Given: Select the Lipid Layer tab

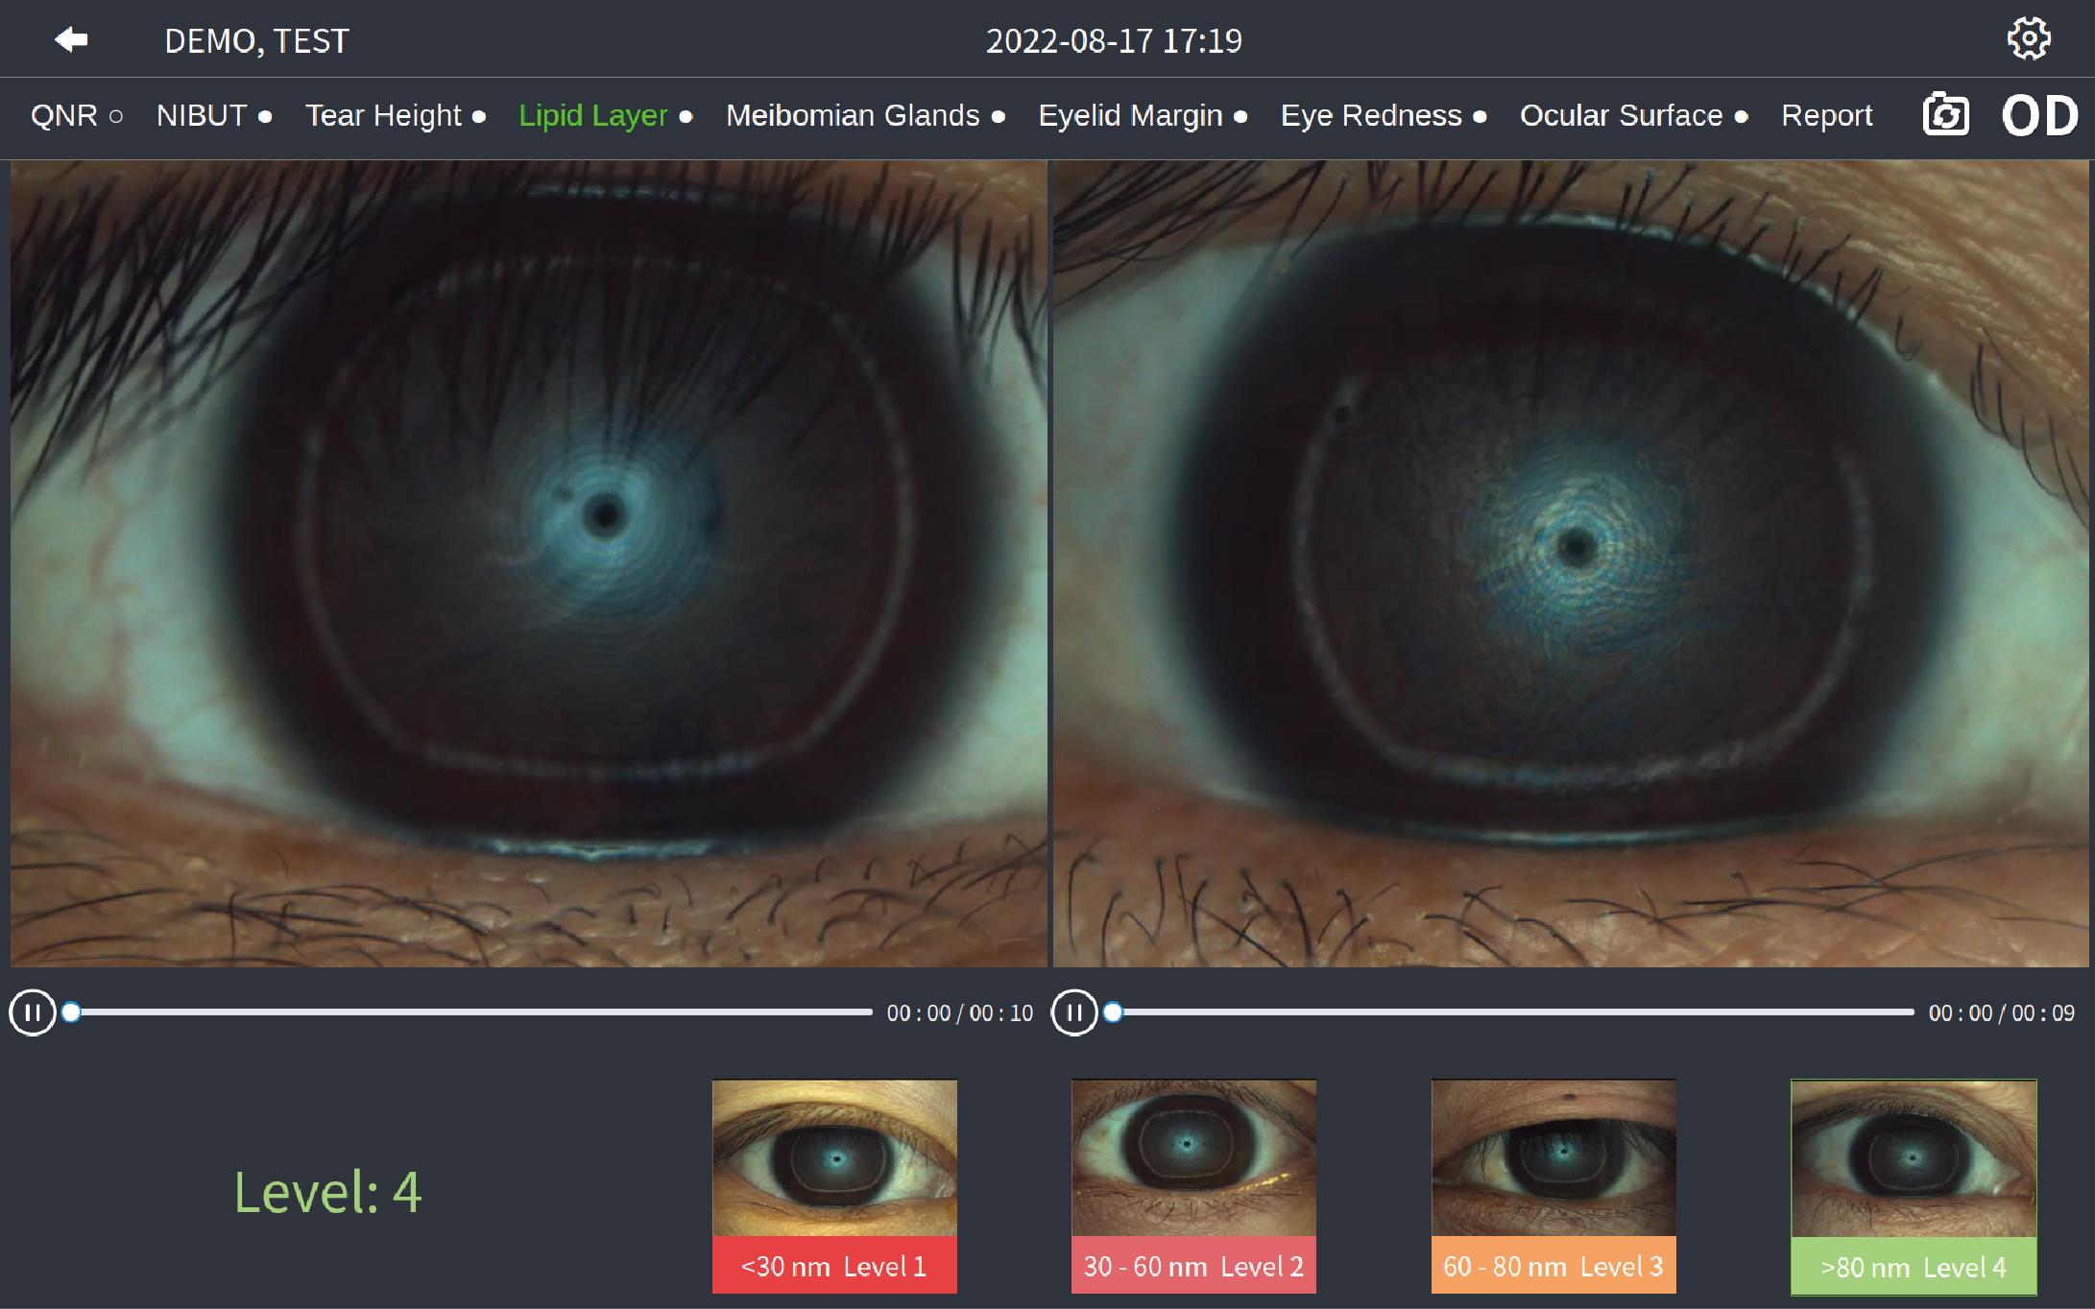Looking at the screenshot, I should coord(606,116).
